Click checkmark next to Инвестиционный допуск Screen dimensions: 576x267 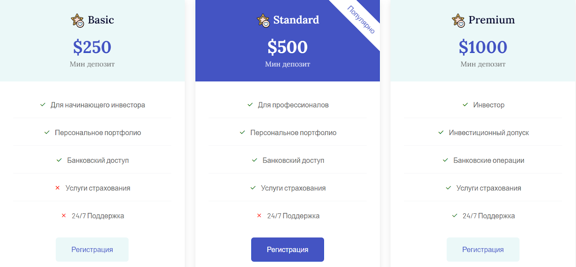coord(441,132)
